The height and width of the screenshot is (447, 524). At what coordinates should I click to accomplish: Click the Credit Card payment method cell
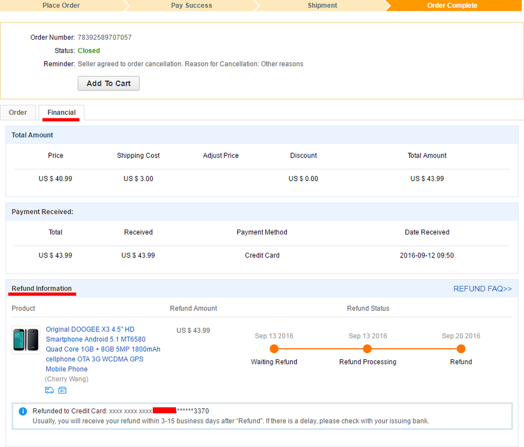262,255
